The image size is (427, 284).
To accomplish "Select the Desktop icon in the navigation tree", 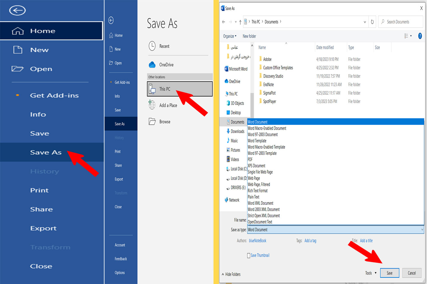I will pos(228,113).
